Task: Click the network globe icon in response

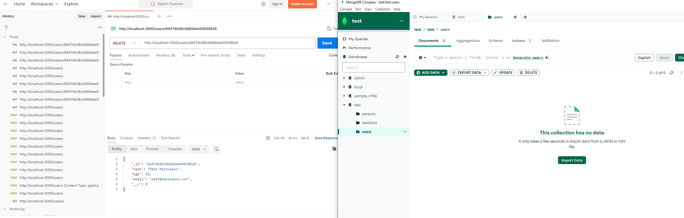Action: pyautogui.click(x=268, y=138)
